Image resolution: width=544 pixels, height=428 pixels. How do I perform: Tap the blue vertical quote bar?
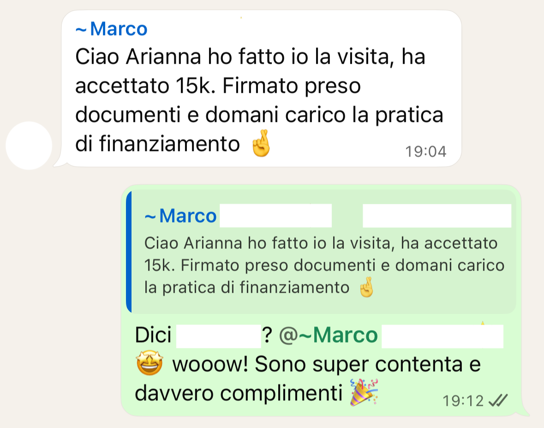tap(129, 252)
